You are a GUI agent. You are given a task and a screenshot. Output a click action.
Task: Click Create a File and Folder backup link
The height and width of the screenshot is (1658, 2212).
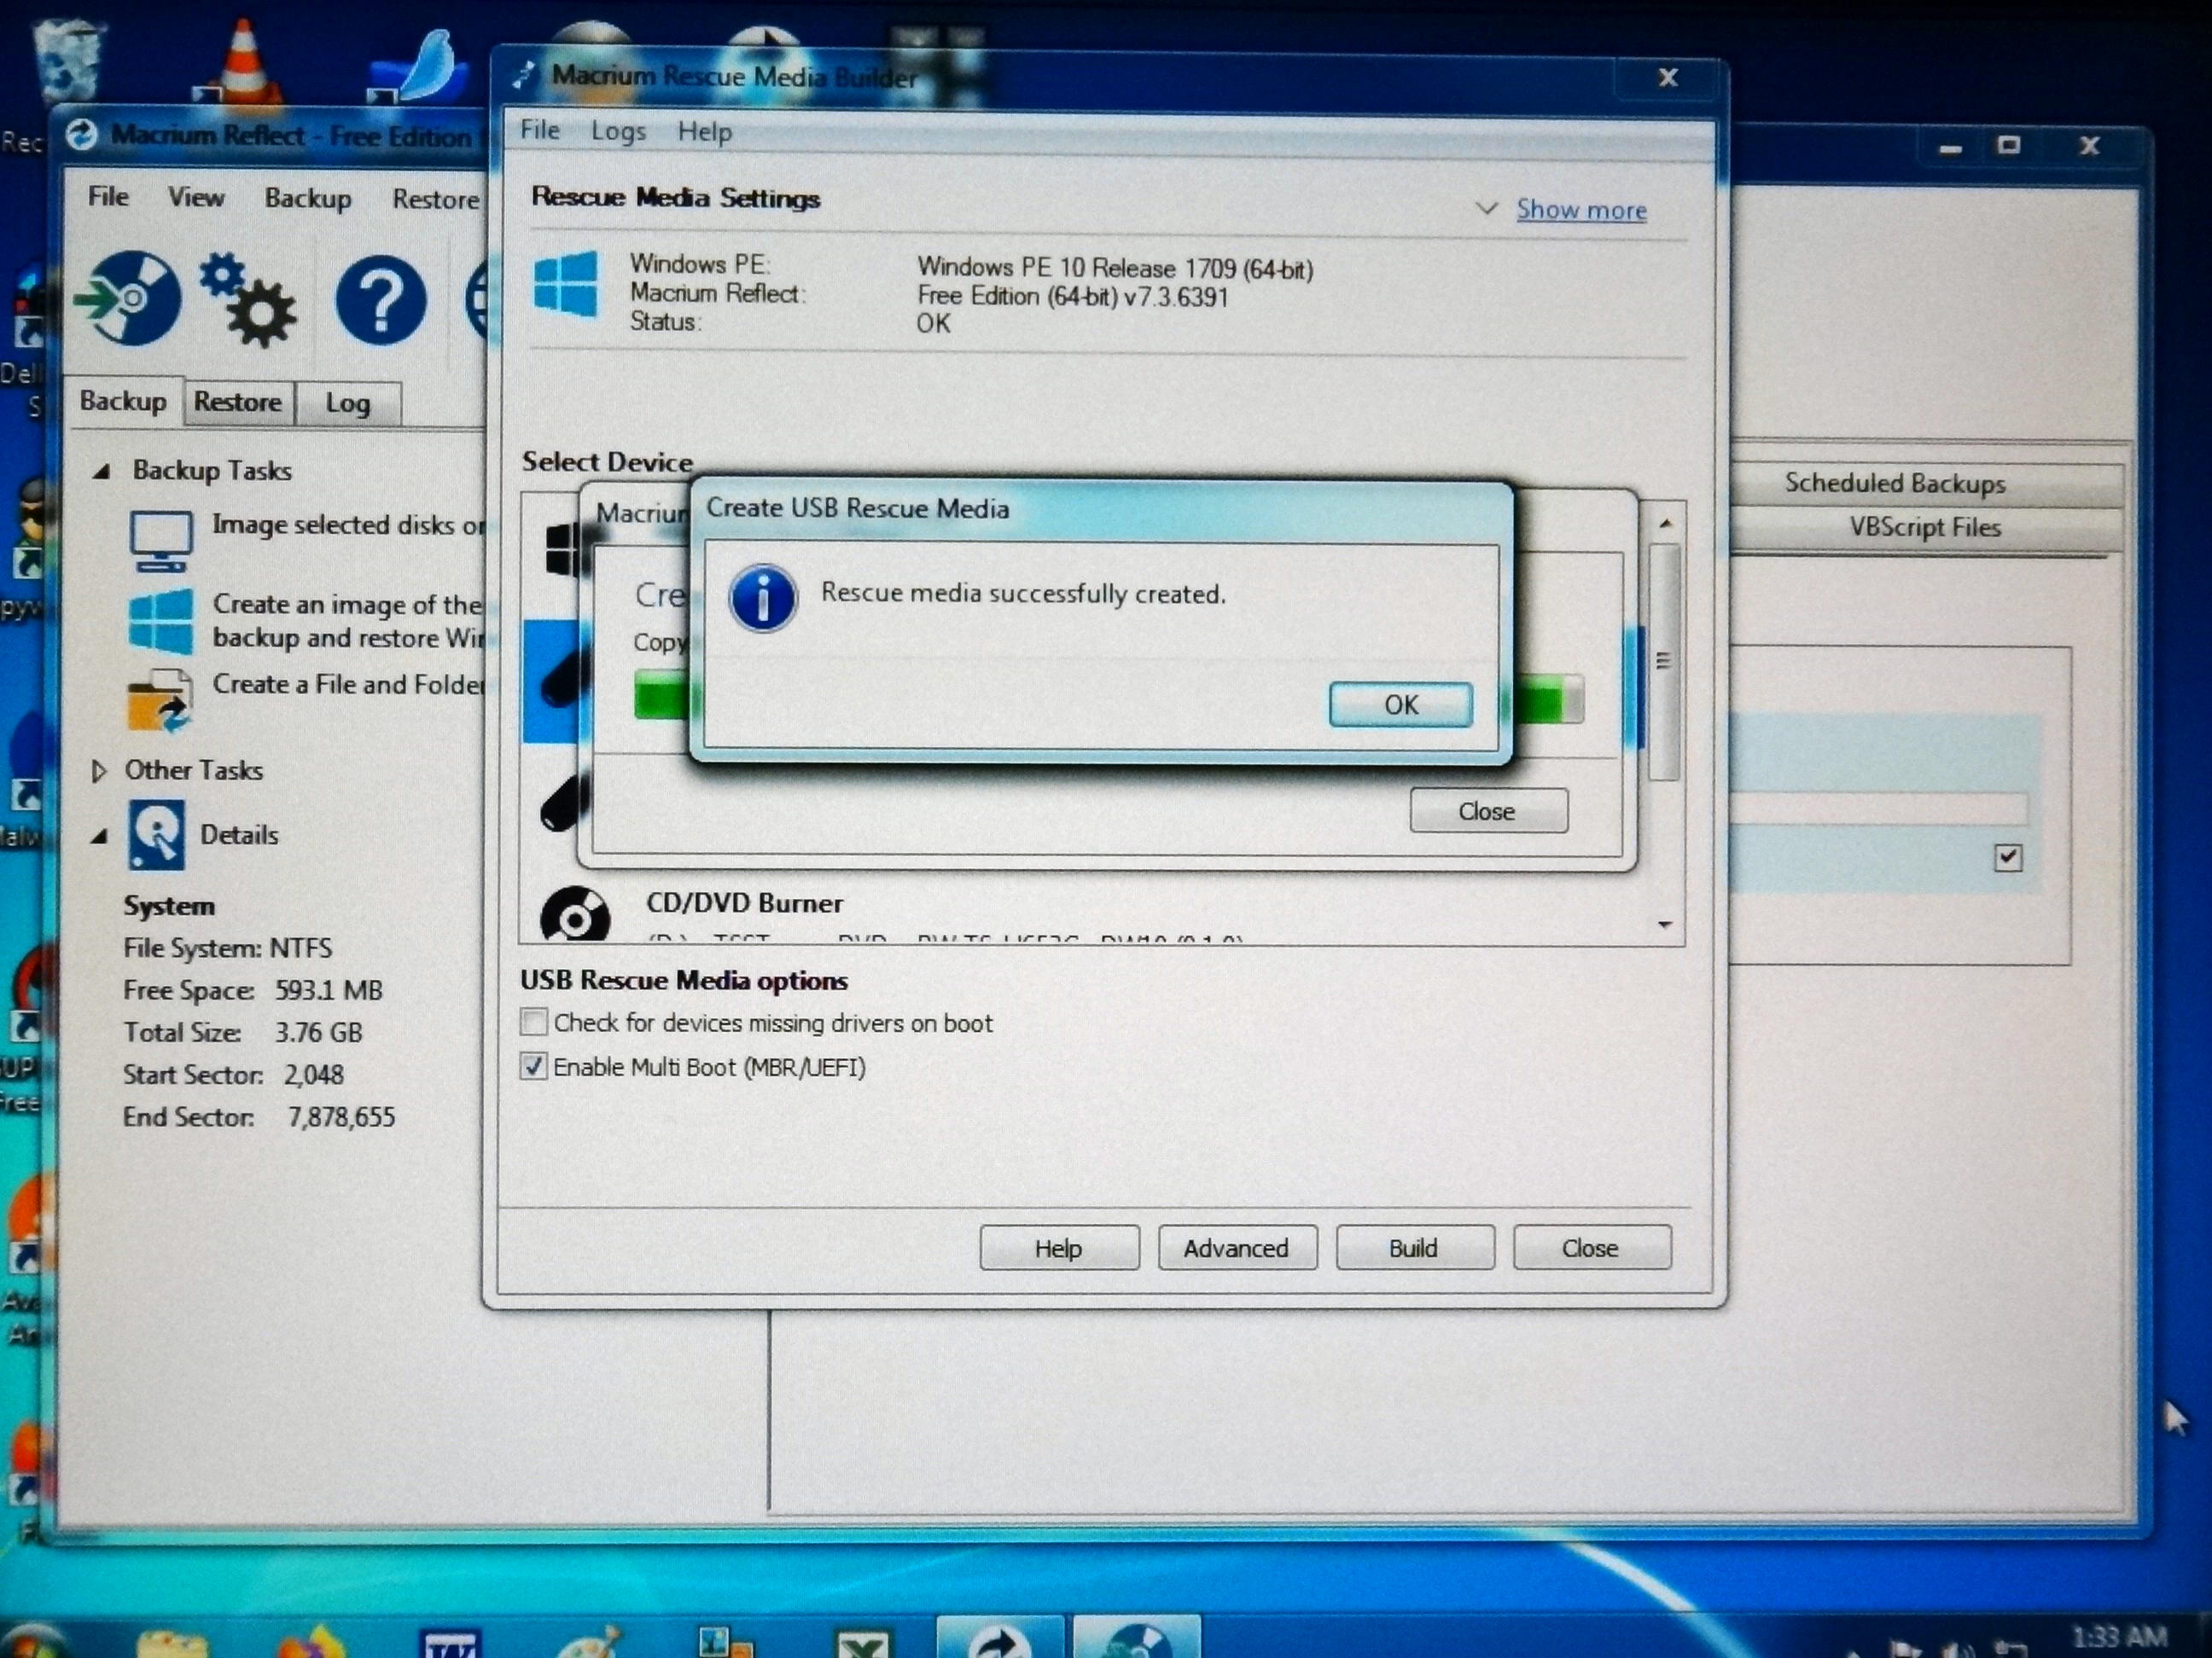[349, 685]
